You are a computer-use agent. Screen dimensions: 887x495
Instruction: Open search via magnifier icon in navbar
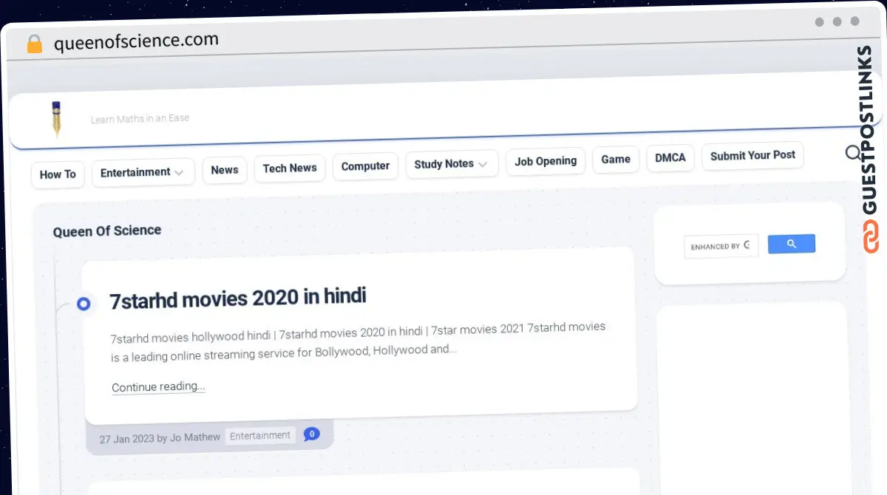click(853, 153)
